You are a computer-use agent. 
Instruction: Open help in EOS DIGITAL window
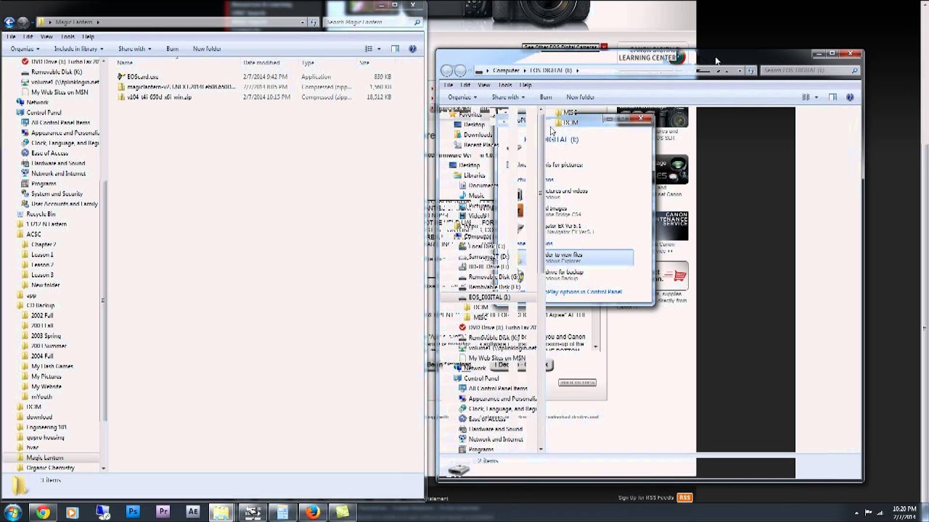point(850,97)
